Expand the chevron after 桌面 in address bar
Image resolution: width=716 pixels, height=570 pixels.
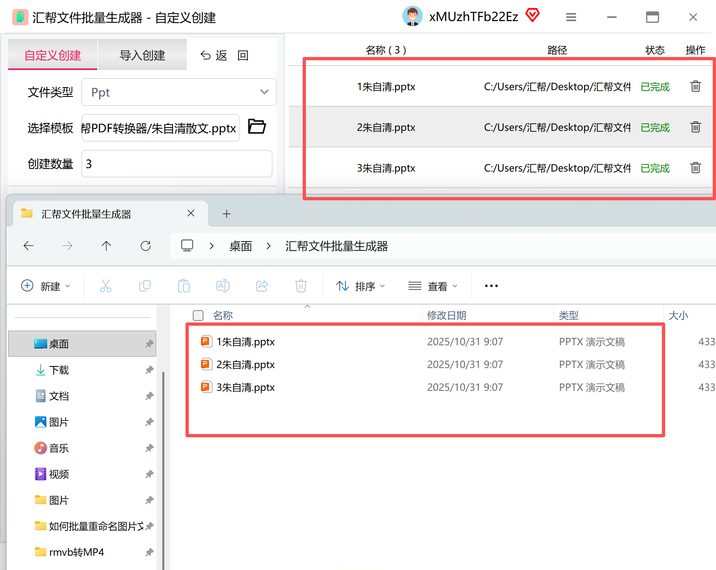pyautogui.click(x=268, y=246)
